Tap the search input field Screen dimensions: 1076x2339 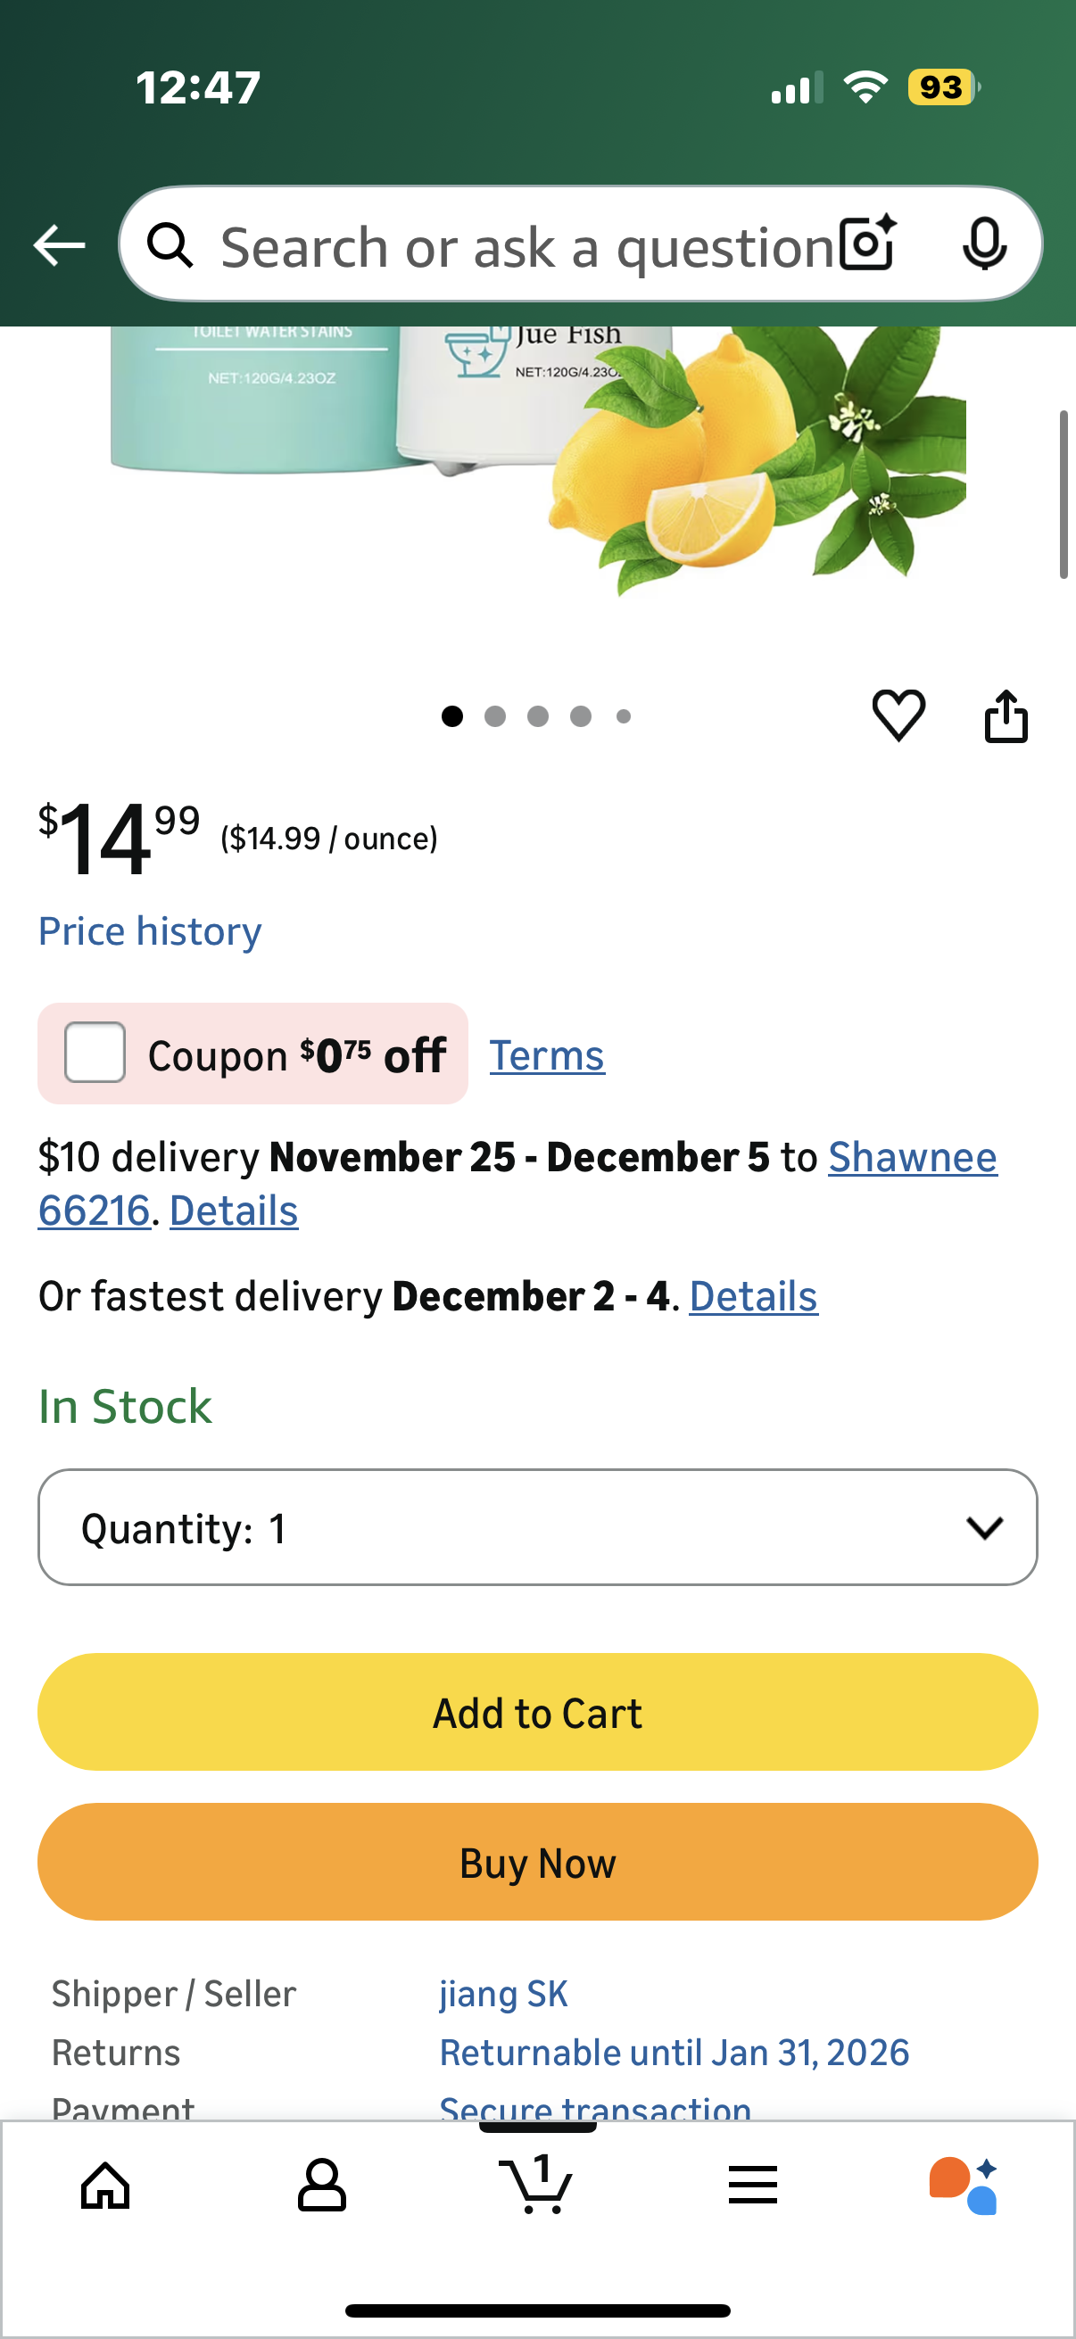point(526,245)
